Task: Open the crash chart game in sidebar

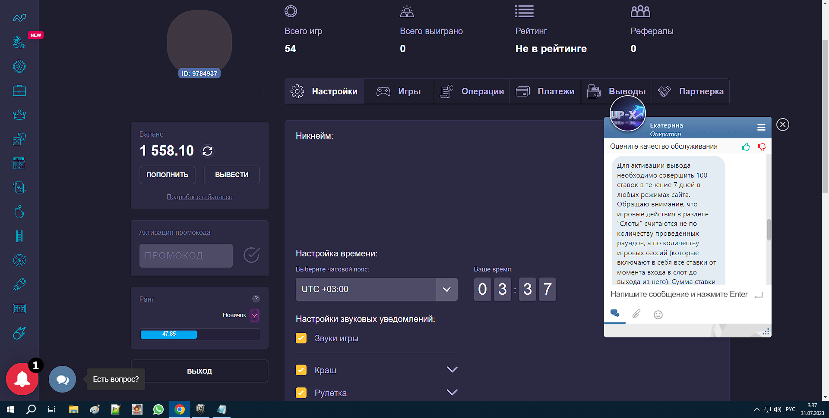Action: click(19, 18)
